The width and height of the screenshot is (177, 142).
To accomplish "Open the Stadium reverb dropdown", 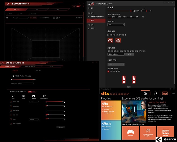I will 34,119.
